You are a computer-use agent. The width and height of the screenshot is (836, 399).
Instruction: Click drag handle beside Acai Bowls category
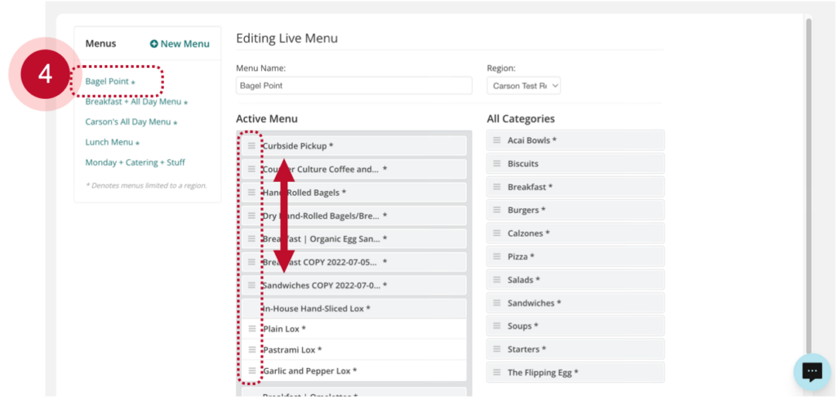496,140
